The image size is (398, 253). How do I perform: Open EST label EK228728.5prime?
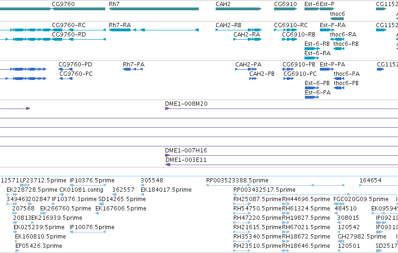click(x=32, y=190)
